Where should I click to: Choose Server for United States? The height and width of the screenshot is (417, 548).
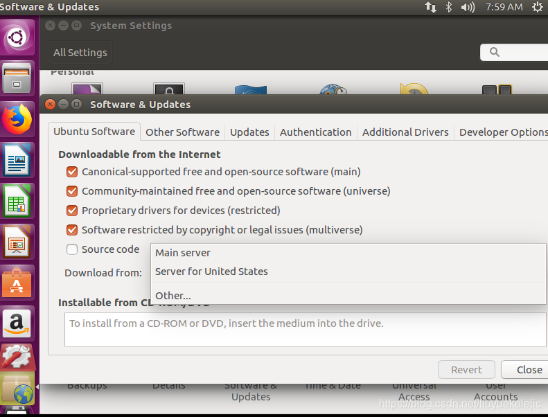click(348, 272)
